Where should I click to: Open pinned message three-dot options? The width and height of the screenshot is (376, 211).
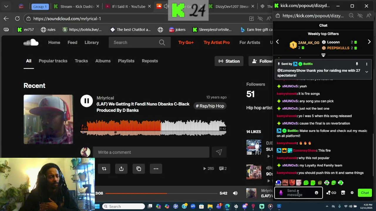[367, 64]
